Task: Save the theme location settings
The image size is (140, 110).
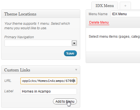Action: 70,53
